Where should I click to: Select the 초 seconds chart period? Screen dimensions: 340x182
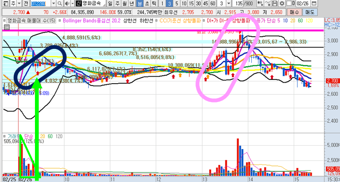[147, 3]
